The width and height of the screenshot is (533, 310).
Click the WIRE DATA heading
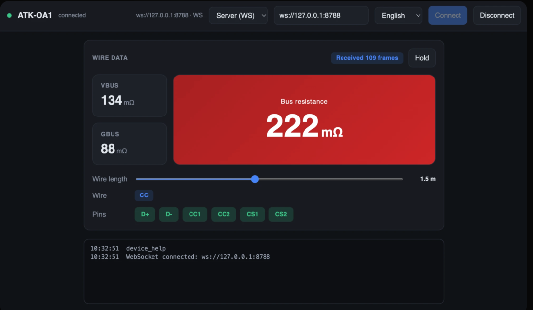pyautogui.click(x=110, y=58)
